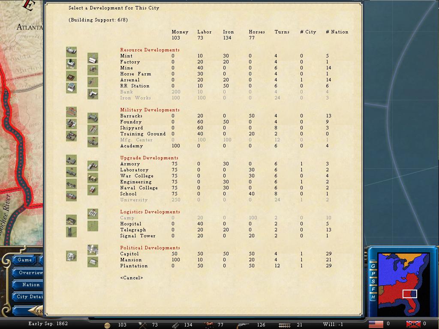Click the gold coin money icon
This screenshot has height=329, width=439.
[x=107, y=325]
